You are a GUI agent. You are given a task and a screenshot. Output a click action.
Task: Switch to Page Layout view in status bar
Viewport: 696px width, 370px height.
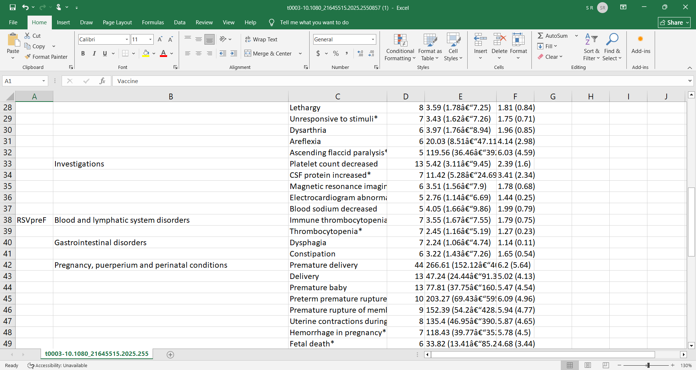coord(588,365)
